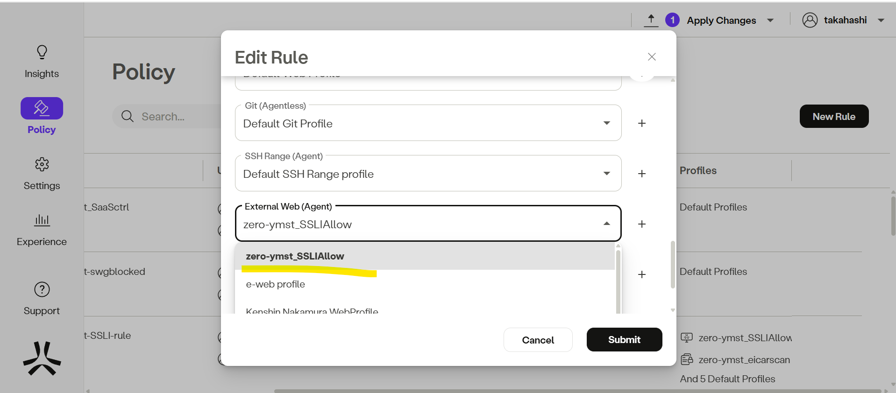896x393 pixels.
Task: Submit the edited rule
Action: (624, 340)
